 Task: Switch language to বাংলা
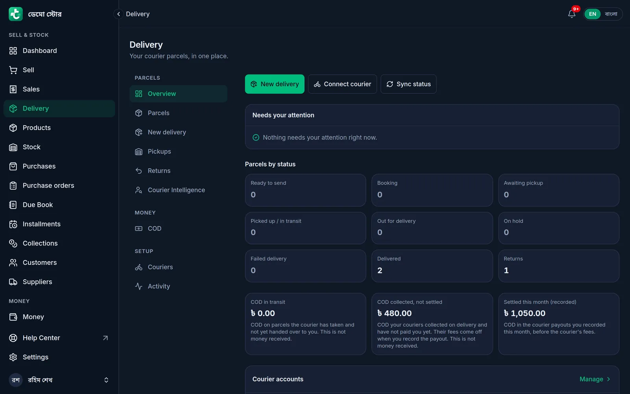click(611, 14)
